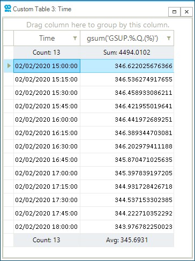
Task: Select row header of 16:30:00 row
Action: click(x=9, y=146)
